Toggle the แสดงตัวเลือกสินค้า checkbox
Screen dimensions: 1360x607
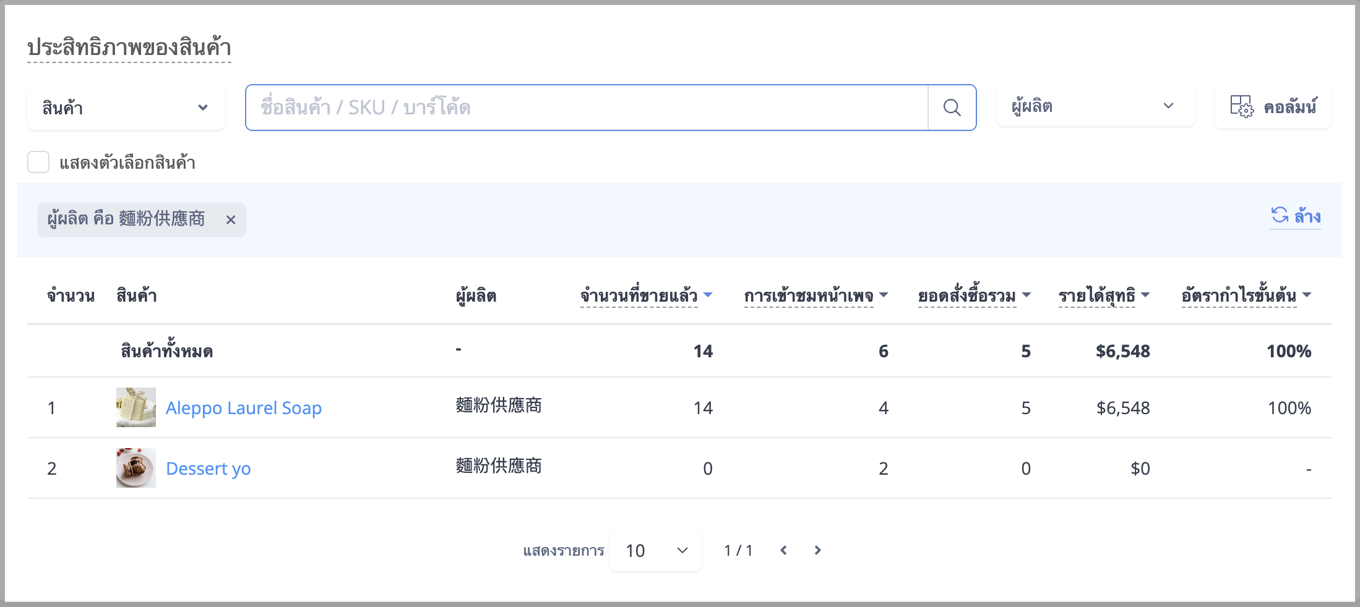point(38,162)
